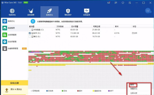Select 右键菜单管理 context menu manager in sidebar
The width and height of the screenshot is (154, 95).
click(14, 49)
